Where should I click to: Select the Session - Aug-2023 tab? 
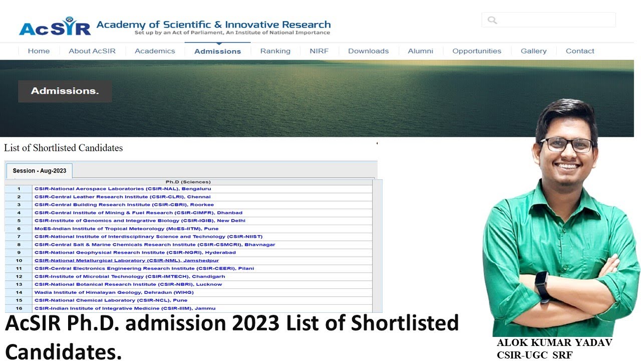40,171
